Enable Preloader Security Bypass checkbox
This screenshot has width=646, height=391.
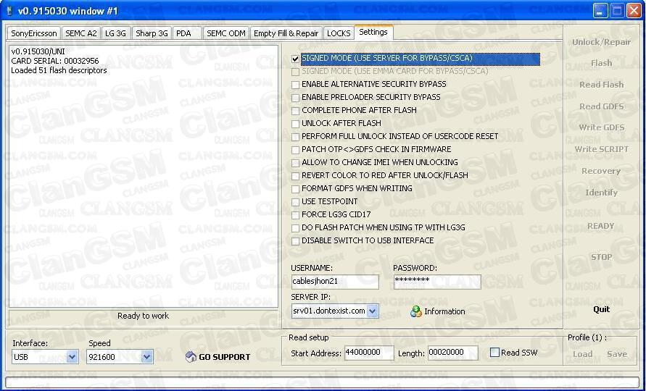click(295, 98)
